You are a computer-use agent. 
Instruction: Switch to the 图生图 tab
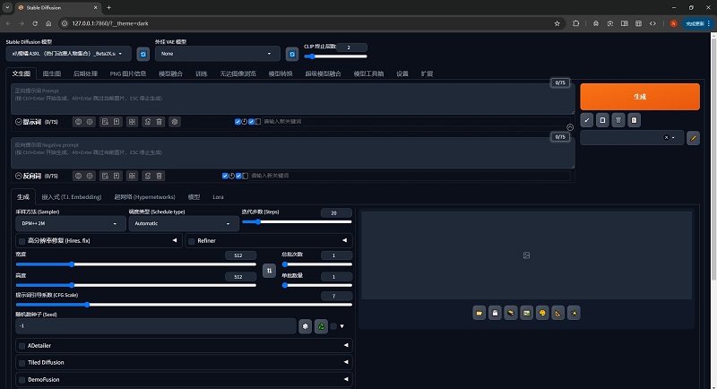coord(52,73)
